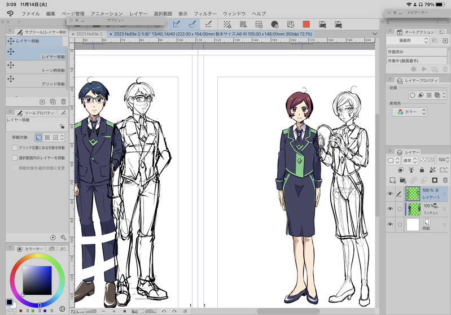This screenshot has width=451, height=315.
Task: Click the zoom in plus button
Action: 114,311
